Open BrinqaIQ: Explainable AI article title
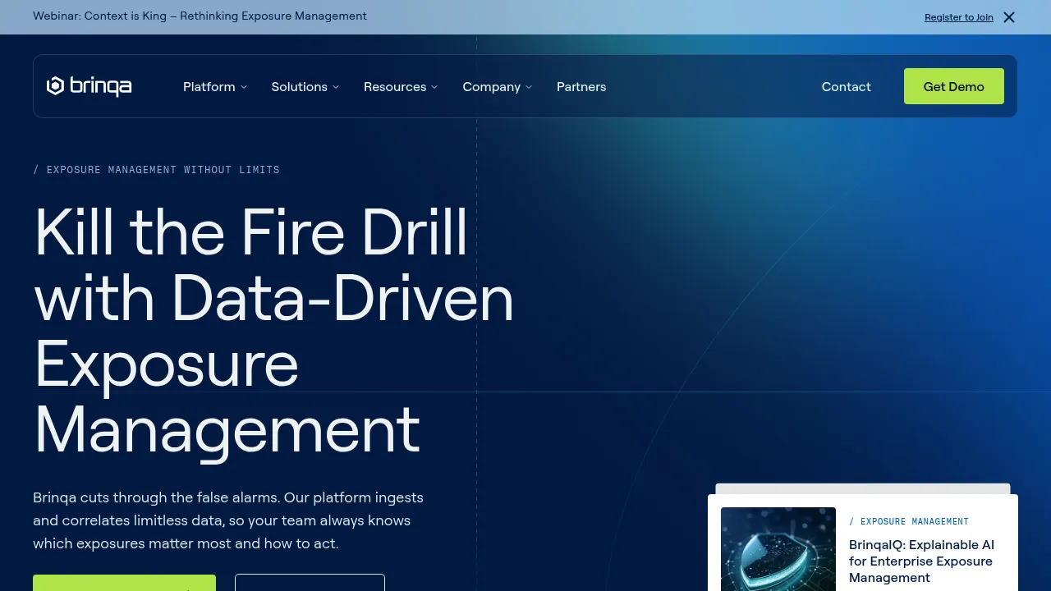 [x=921, y=561]
